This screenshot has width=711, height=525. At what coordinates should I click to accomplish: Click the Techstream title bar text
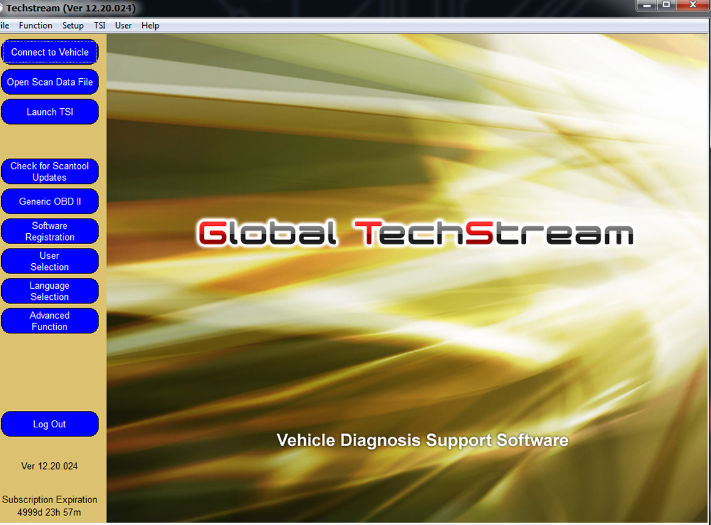(71, 8)
